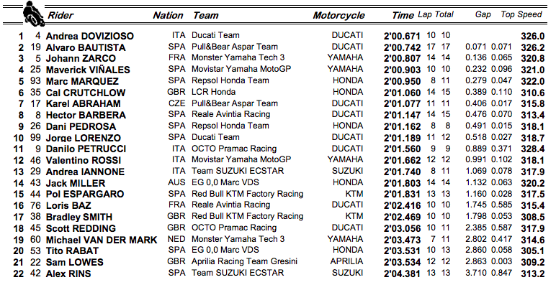Click rider name Marc MARQUEZ
Viewport: 556px width, 285px height.
[82, 81]
